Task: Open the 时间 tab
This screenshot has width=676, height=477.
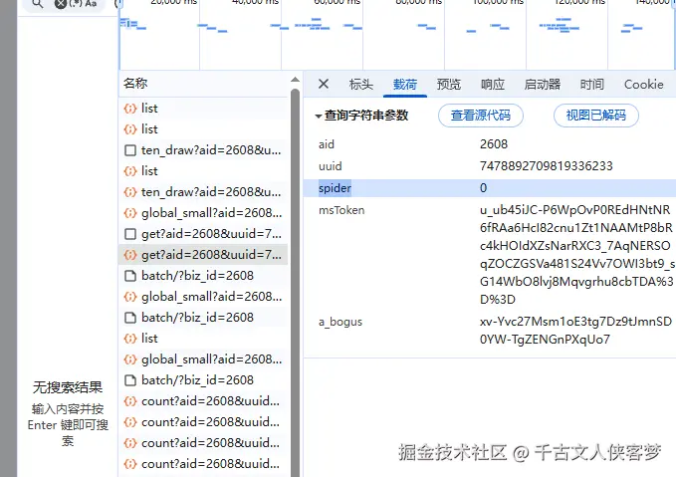Action: 592,84
